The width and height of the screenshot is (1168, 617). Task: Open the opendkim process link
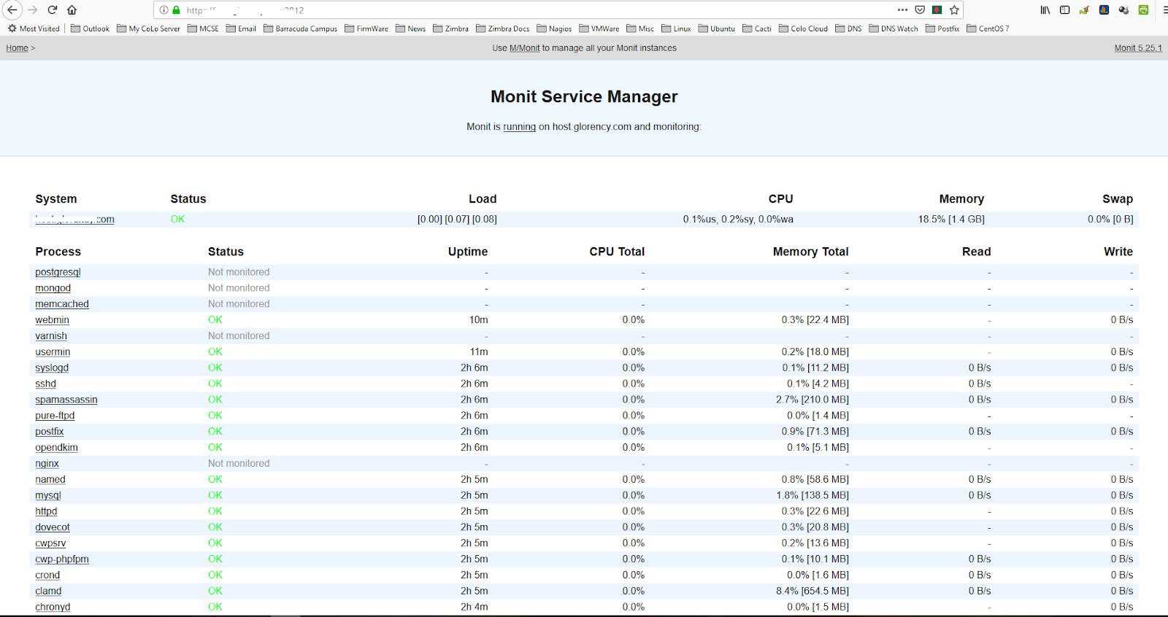[x=56, y=448]
